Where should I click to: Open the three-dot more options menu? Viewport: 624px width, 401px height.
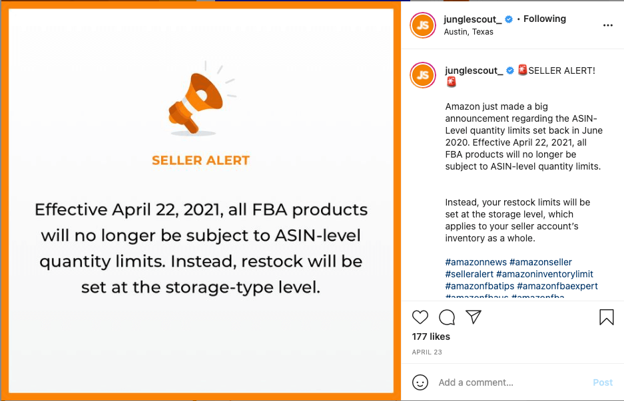(x=607, y=25)
